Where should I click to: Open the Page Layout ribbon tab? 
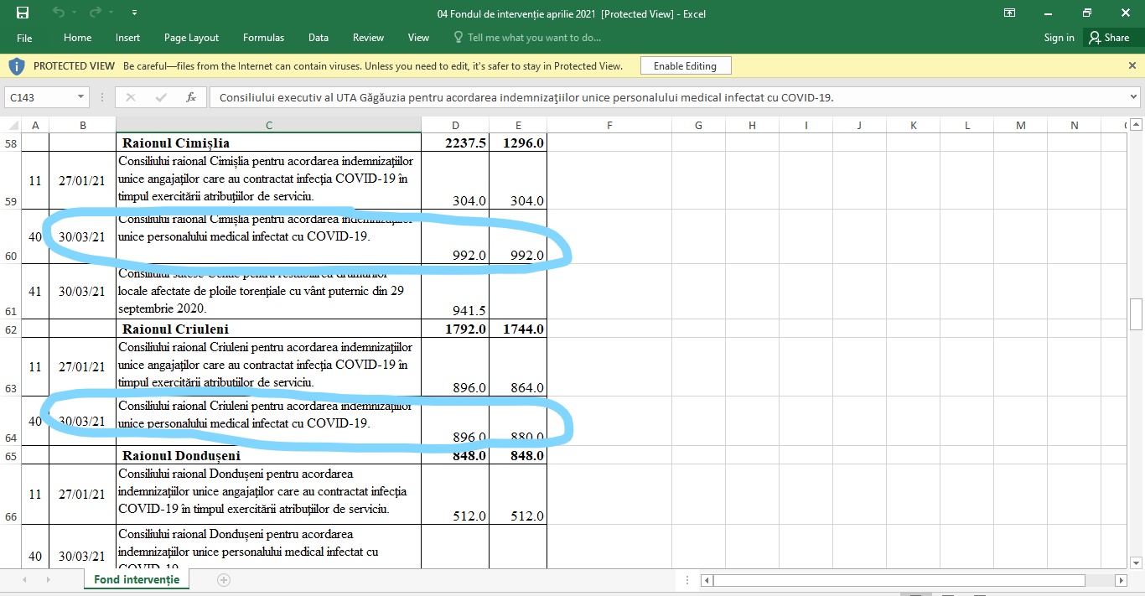(191, 38)
